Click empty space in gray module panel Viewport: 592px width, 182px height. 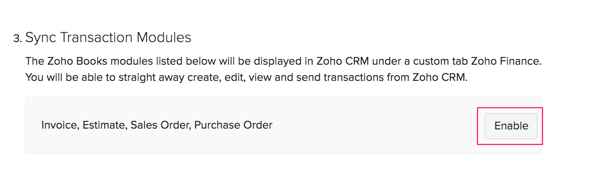point(365,138)
